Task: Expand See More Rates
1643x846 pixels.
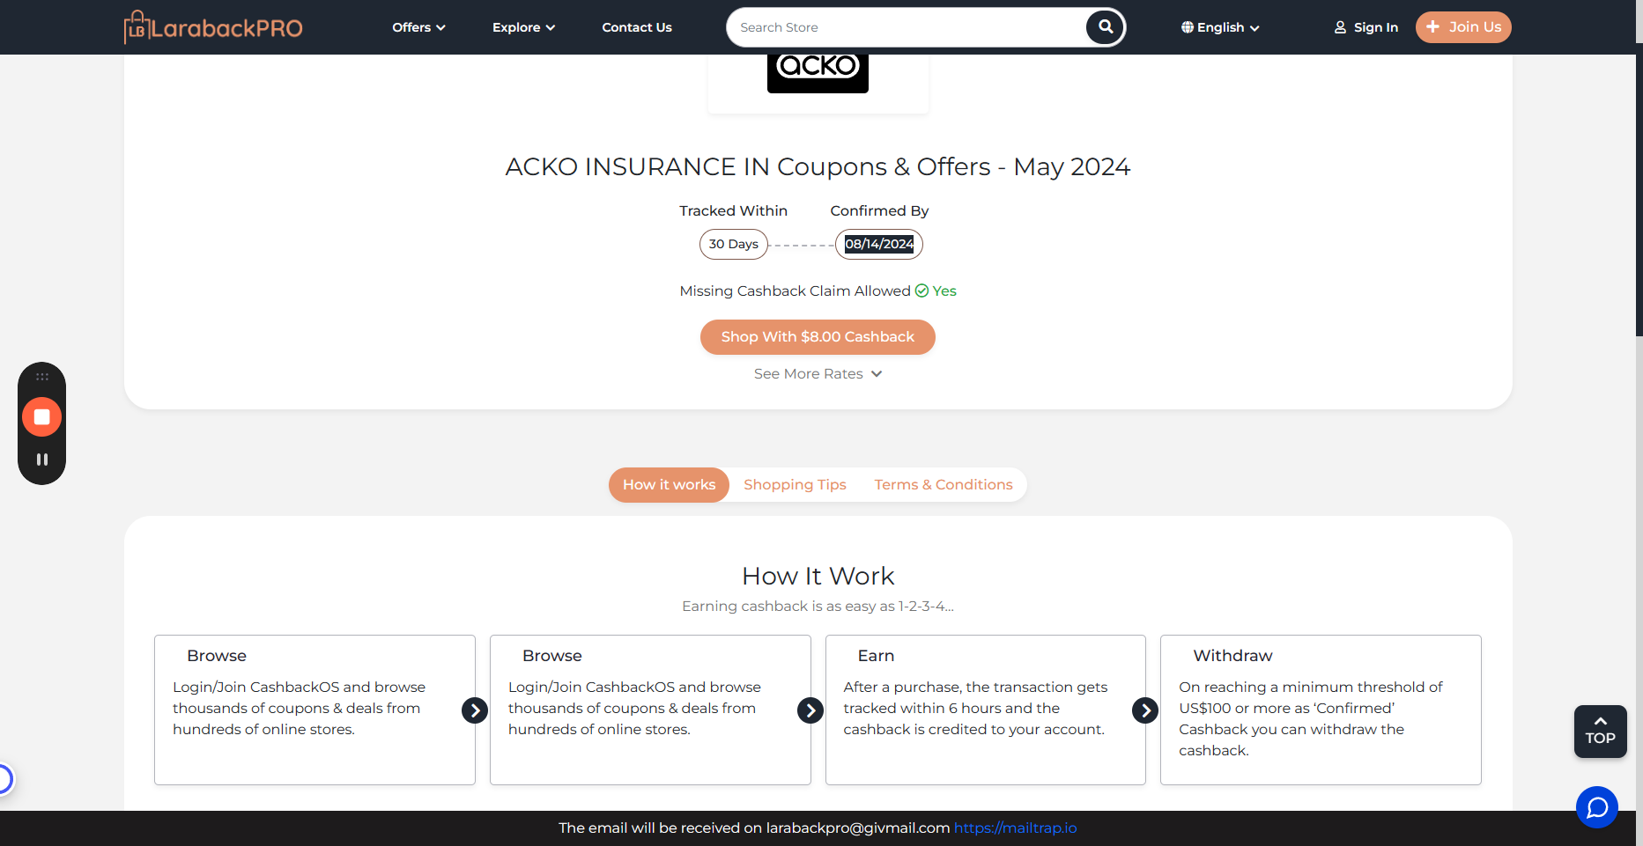Action: [x=818, y=374]
